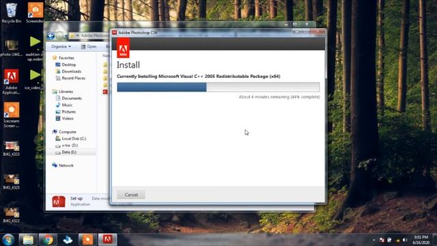Image resolution: width=437 pixels, height=246 pixels.
Task: Select IMG_4333 desktop thumbnail
Action: (x=12, y=148)
